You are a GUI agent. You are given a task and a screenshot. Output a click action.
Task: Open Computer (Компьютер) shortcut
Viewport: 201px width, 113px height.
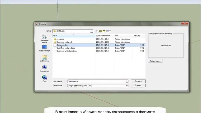coord(45,68)
